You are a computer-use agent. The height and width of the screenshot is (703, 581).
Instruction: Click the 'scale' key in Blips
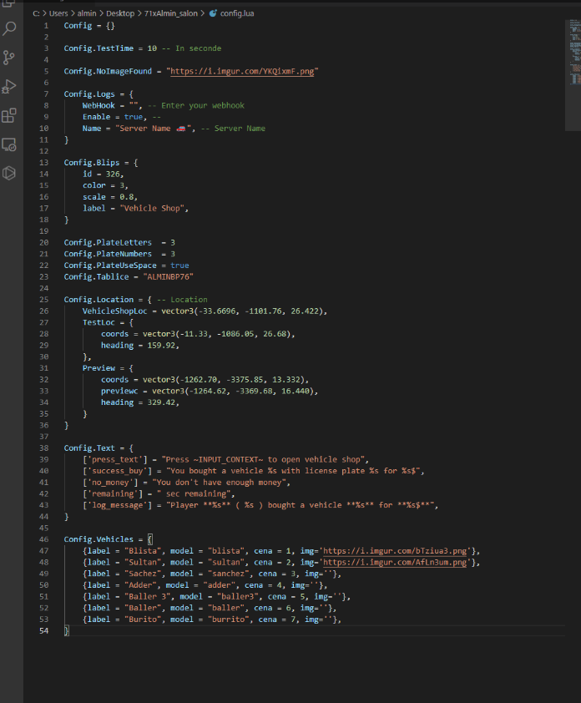point(94,197)
